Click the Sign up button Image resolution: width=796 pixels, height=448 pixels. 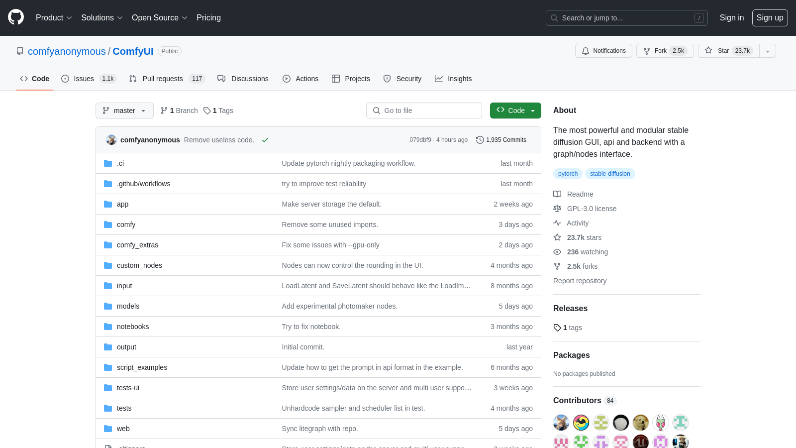770,17
